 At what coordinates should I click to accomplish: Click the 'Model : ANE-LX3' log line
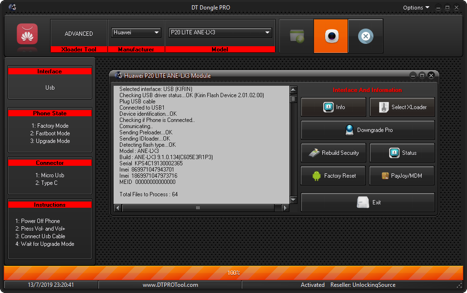139,151
